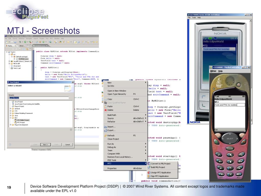The height and width of the screenshot is (196, 261).
Task: Collapse the Test11 project in Package Explorer
Action: [7, 52]
